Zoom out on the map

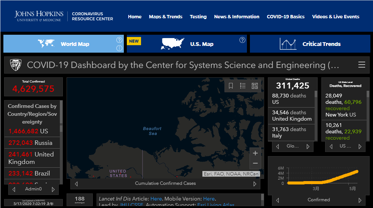tap(255, 163)
